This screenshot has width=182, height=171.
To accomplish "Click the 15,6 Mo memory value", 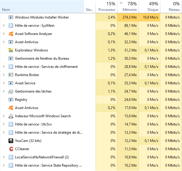I will (131, 116).
